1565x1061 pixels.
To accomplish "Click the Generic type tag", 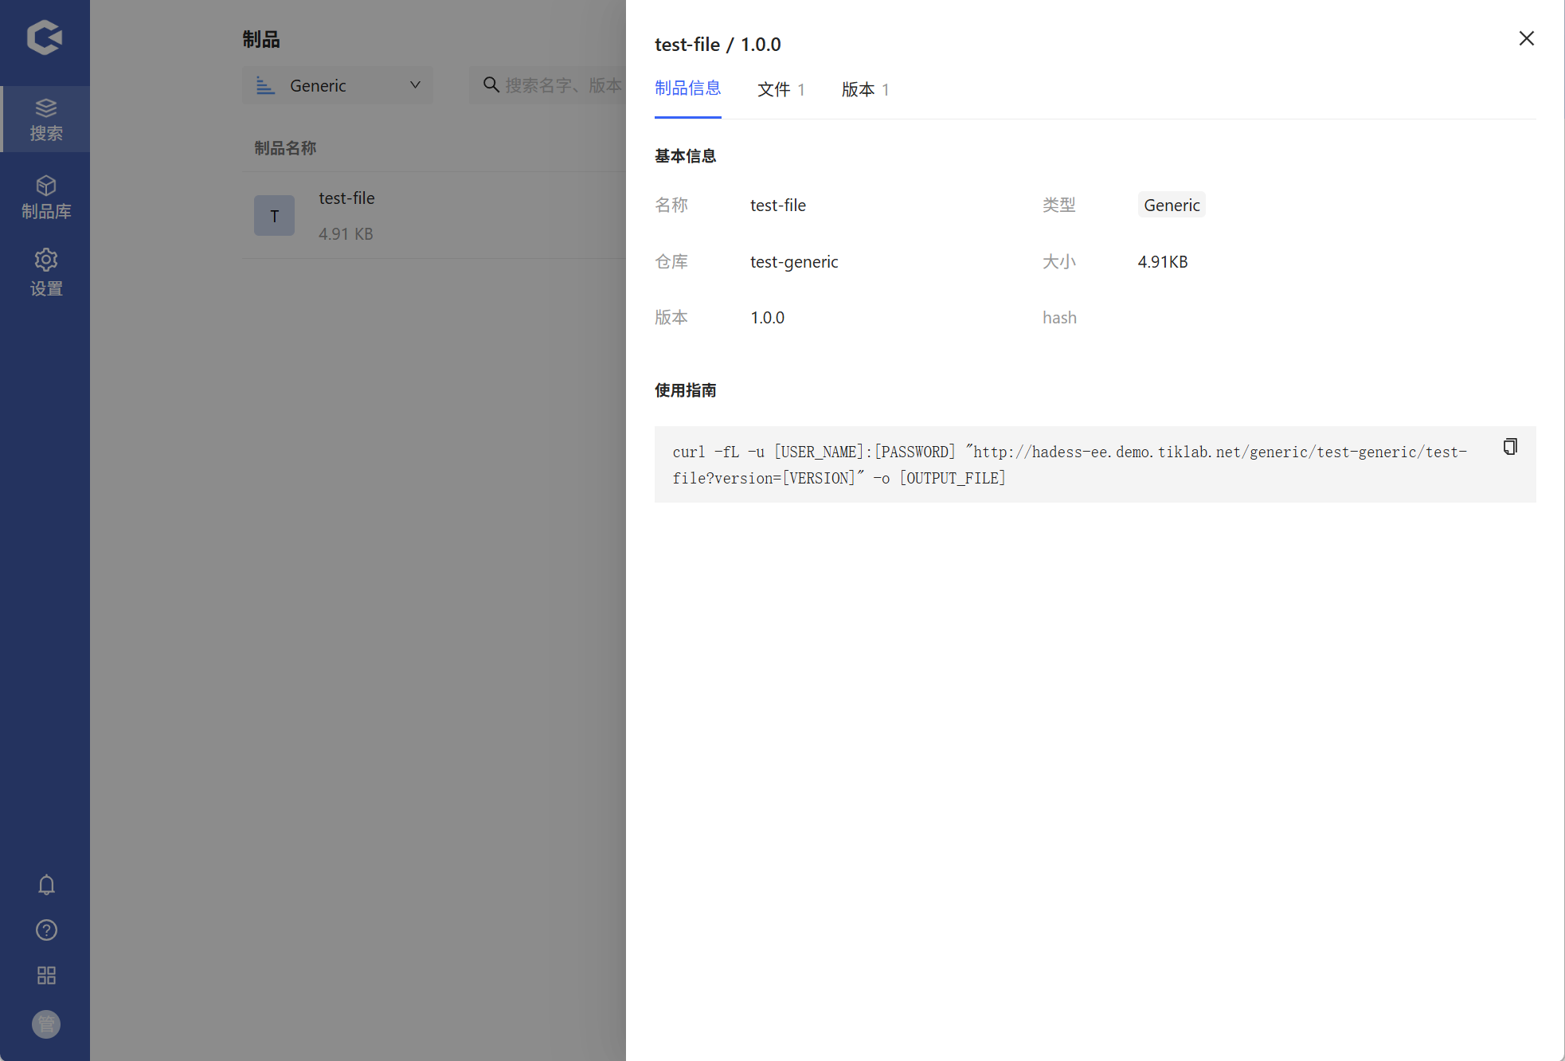I will click(1171, 206).
